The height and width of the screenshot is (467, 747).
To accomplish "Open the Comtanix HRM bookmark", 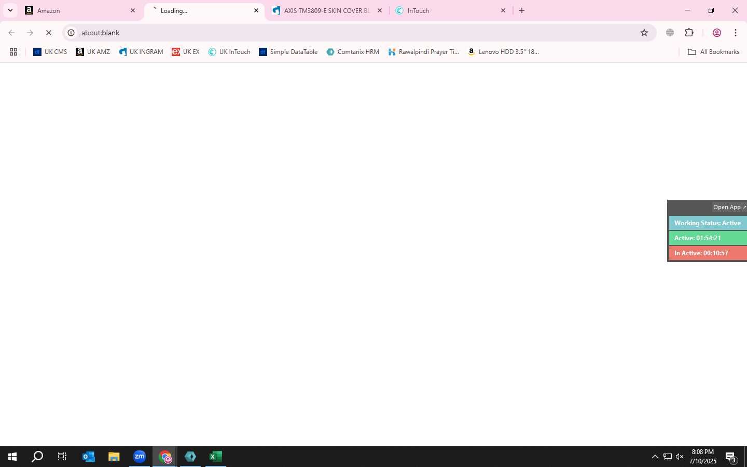I will 353,52.
